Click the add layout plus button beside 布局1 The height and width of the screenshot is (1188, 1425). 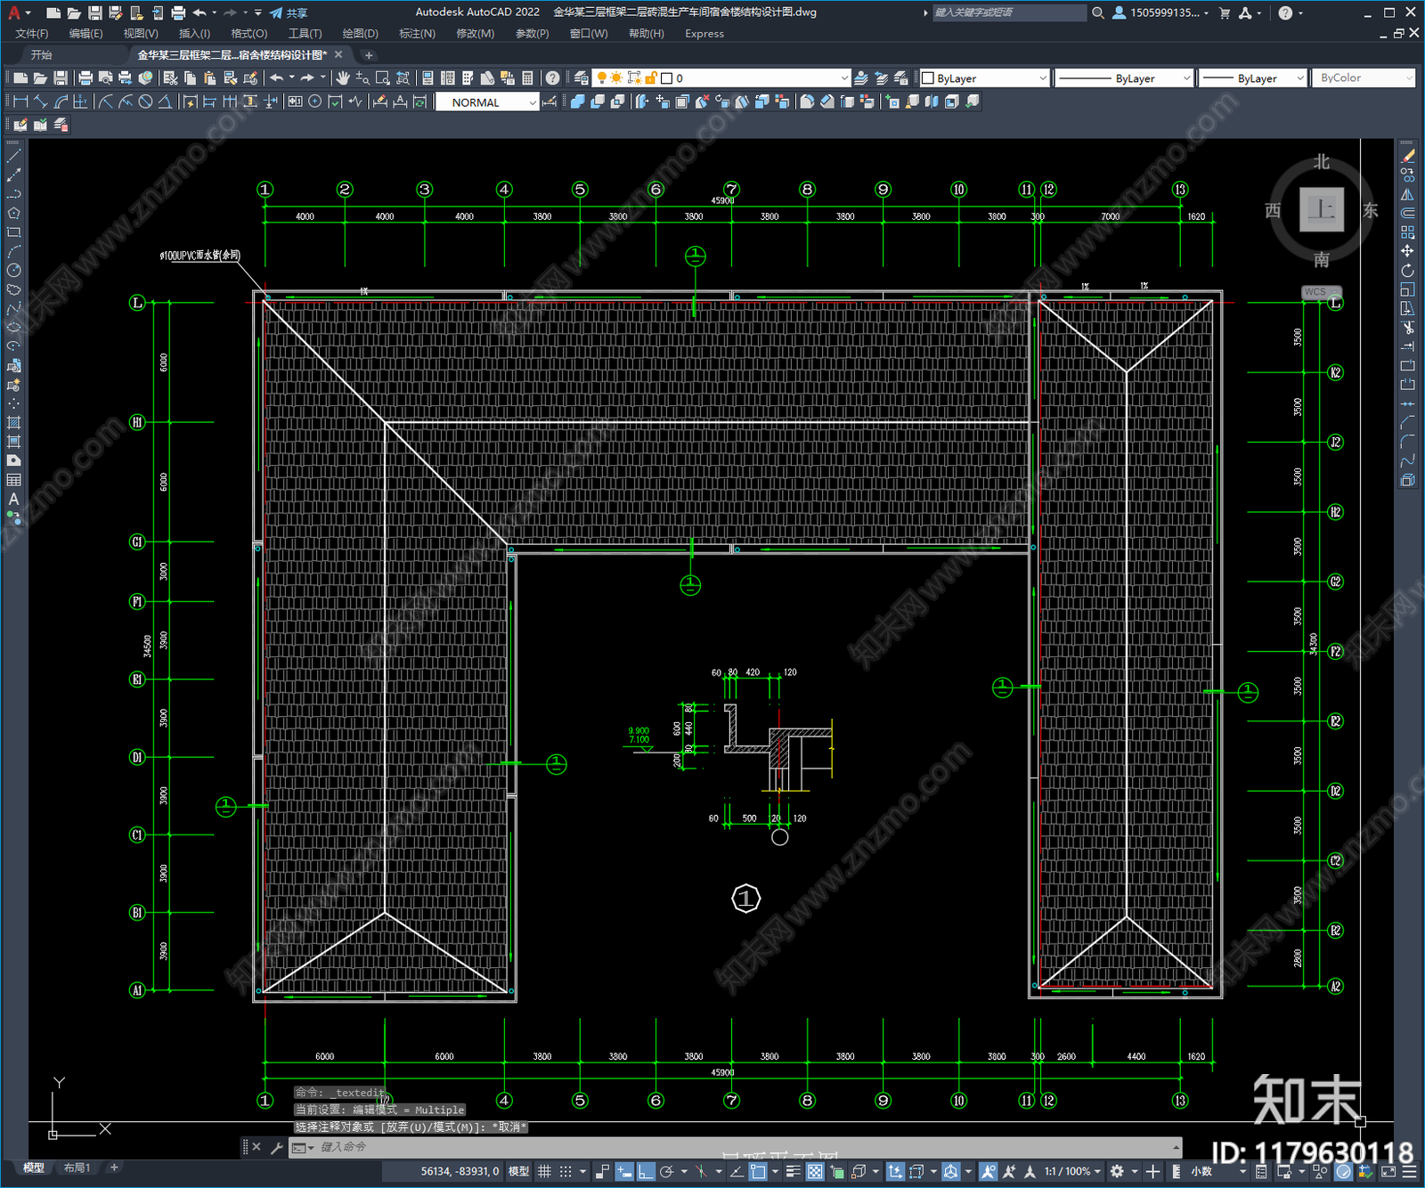(114, 1168)
